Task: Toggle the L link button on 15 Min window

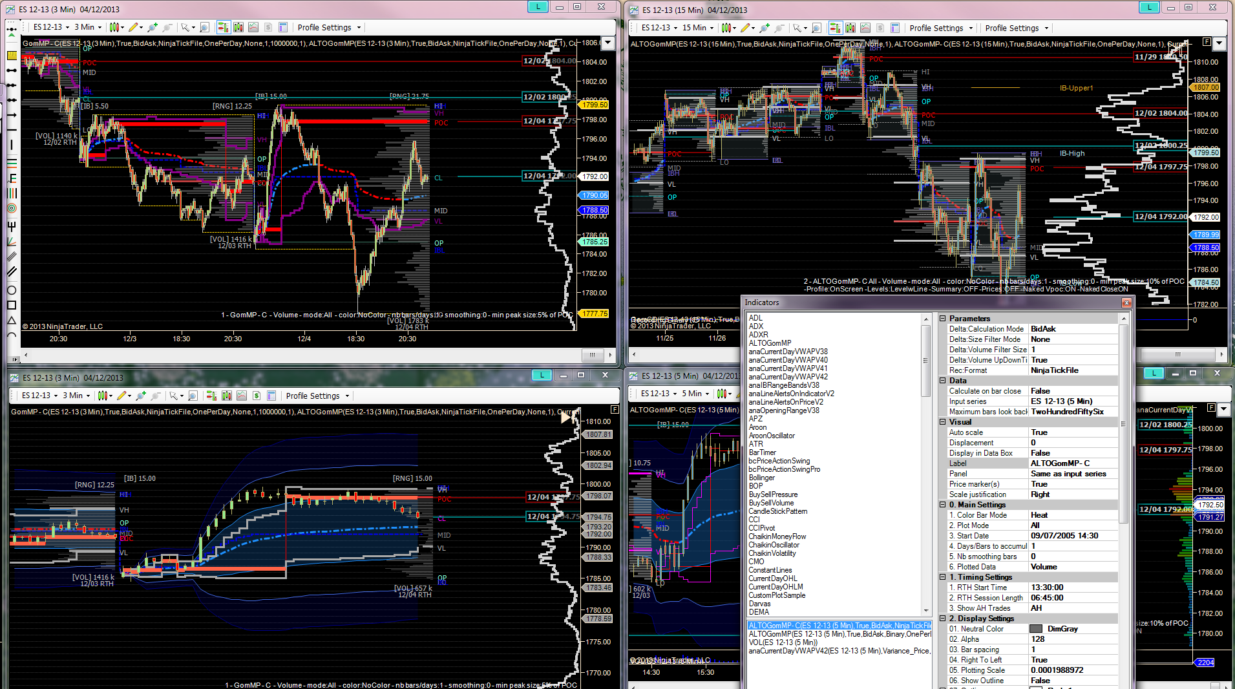Action: [1149, 7]
